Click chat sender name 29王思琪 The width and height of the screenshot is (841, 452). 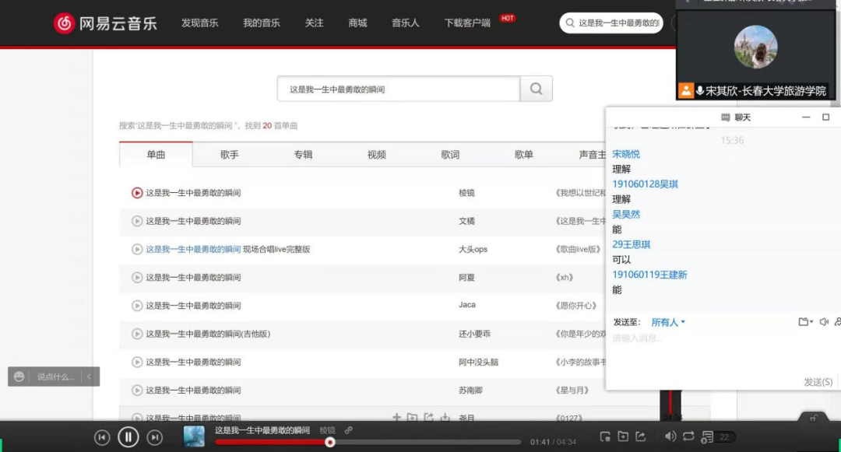[x=632, y=244]
